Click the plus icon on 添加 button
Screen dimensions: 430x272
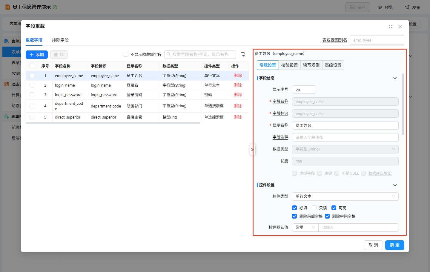pyautogui.click(x=32, y=55)
